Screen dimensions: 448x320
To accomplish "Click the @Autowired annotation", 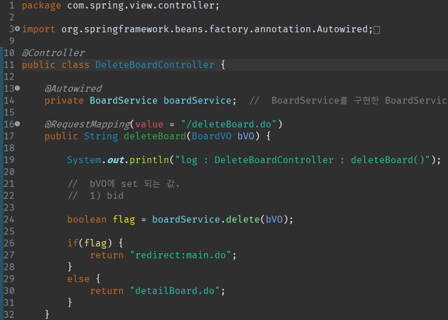I will coord(73,88).
